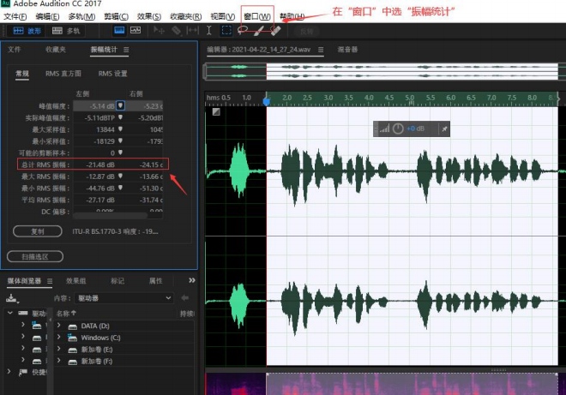Expand the 新加卷 (E:) drive
This screenshot has height=395, width=566.
59,349
